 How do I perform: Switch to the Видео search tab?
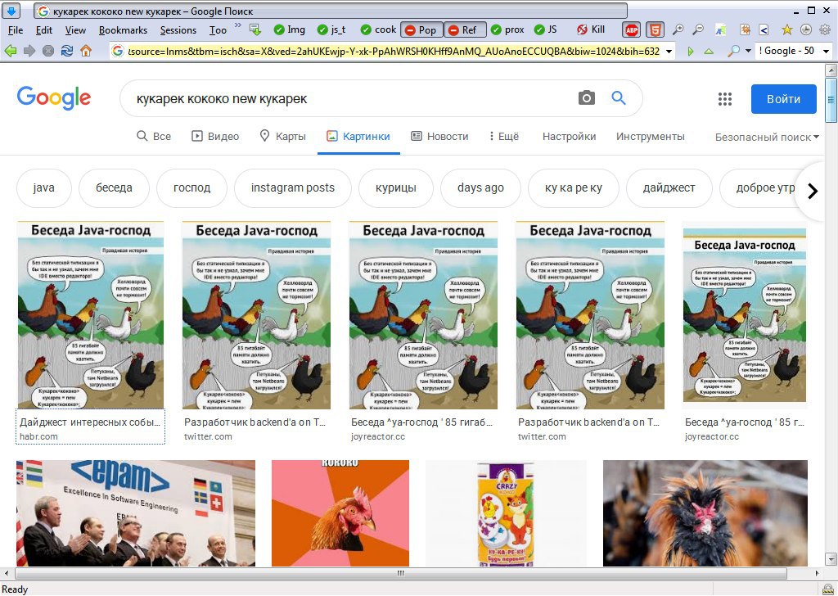point(215,136)
